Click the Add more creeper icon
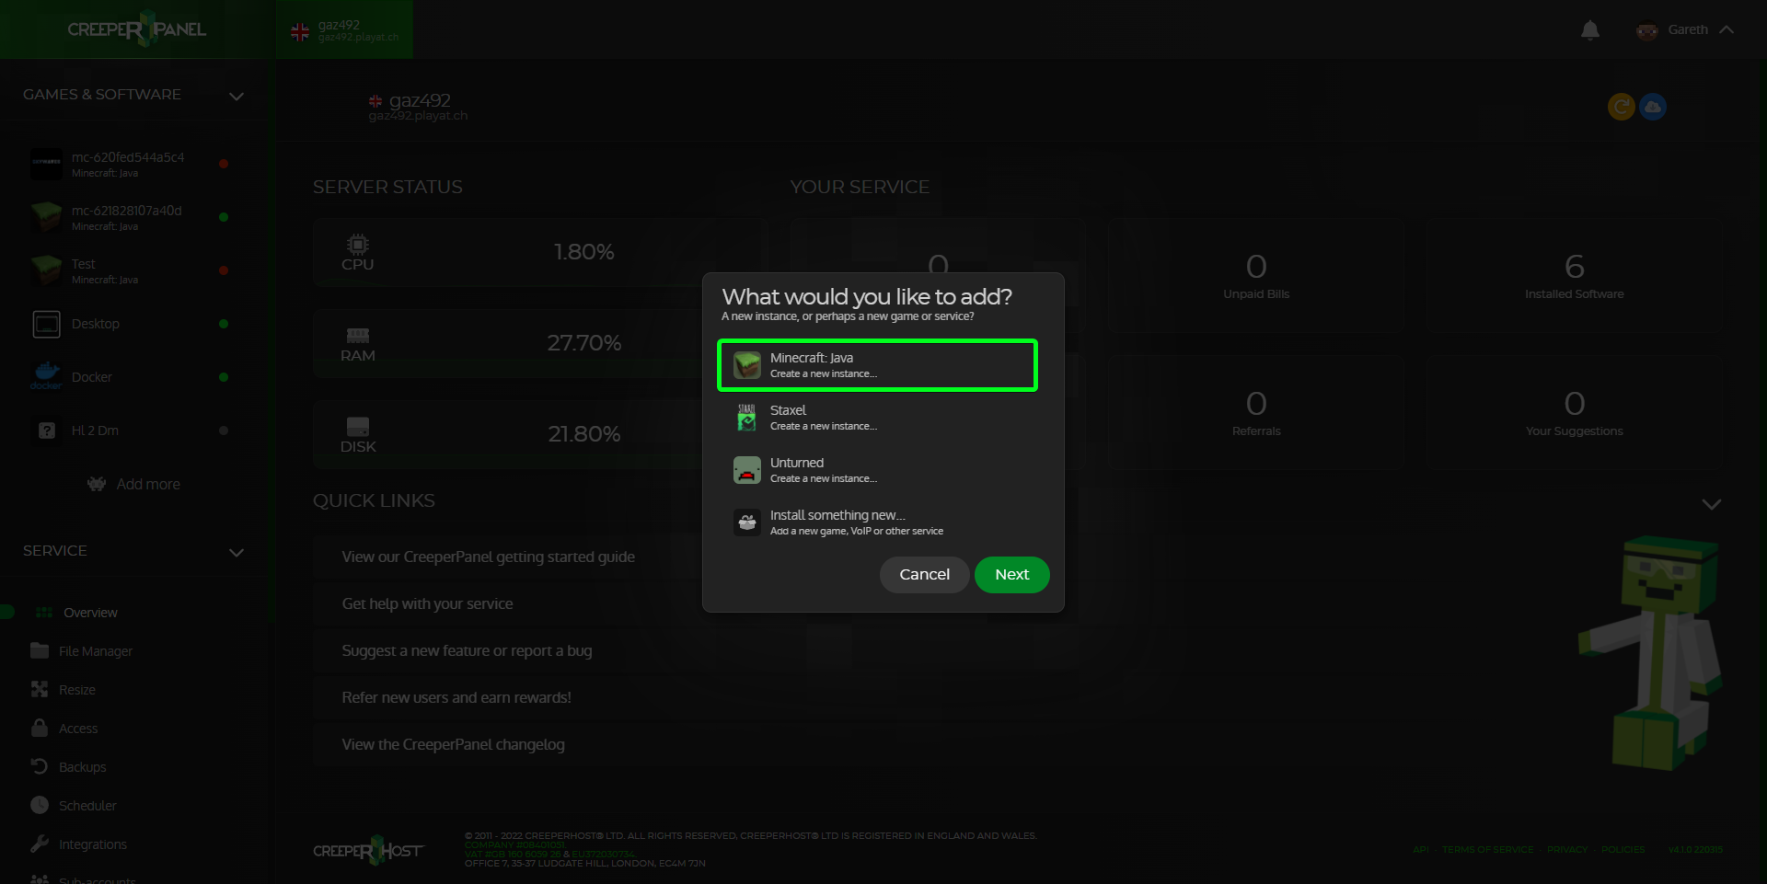The height and width of the screenshot is (884, 1767). click(97, 484)
